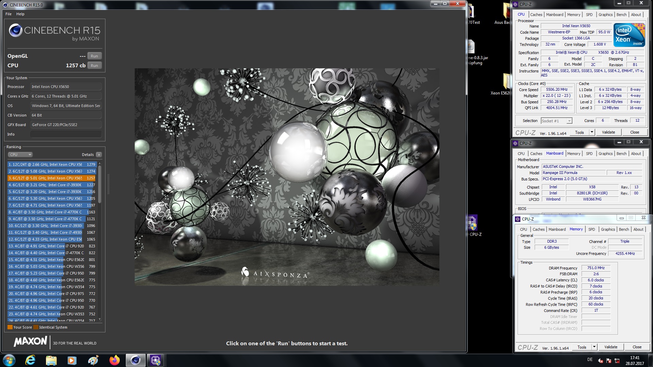Image resolution: width=653 pixels, height=367 pixels.
Task: Click the Cinebench R15 logo sphere
Action: (x=15, y=30)
